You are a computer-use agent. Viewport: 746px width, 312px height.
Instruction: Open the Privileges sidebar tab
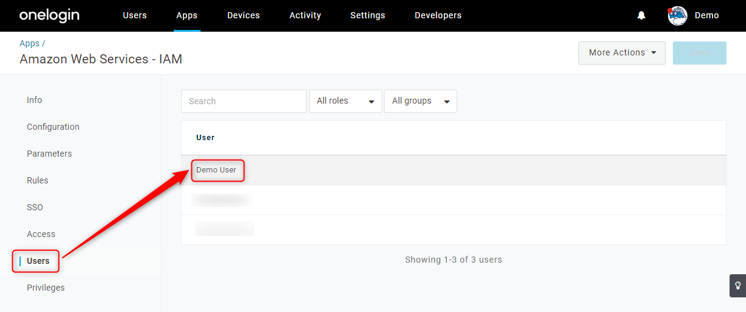coord(46,288)
